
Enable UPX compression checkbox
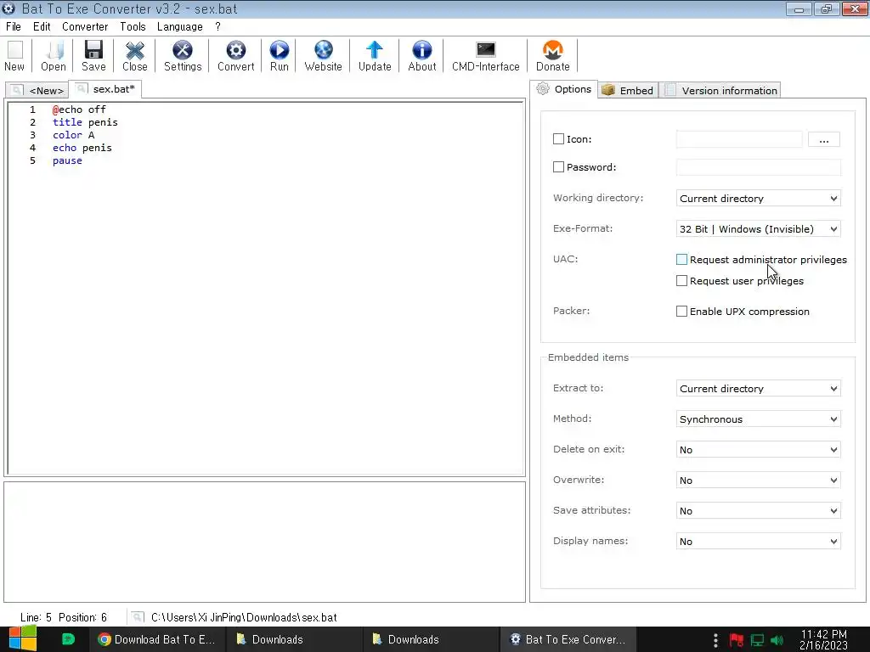click(682, 311)
